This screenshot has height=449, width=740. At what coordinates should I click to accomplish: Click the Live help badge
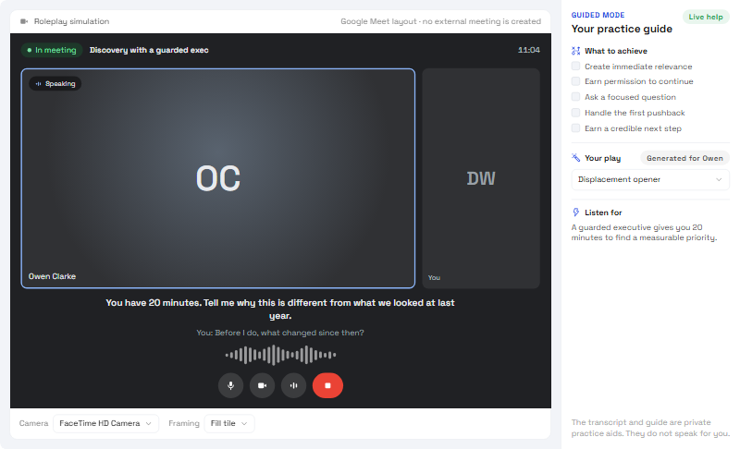point(706,17)
